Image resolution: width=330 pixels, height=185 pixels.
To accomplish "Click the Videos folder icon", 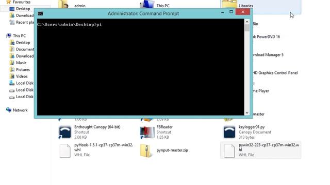I will pyautogui.click(x=12, y=77).
